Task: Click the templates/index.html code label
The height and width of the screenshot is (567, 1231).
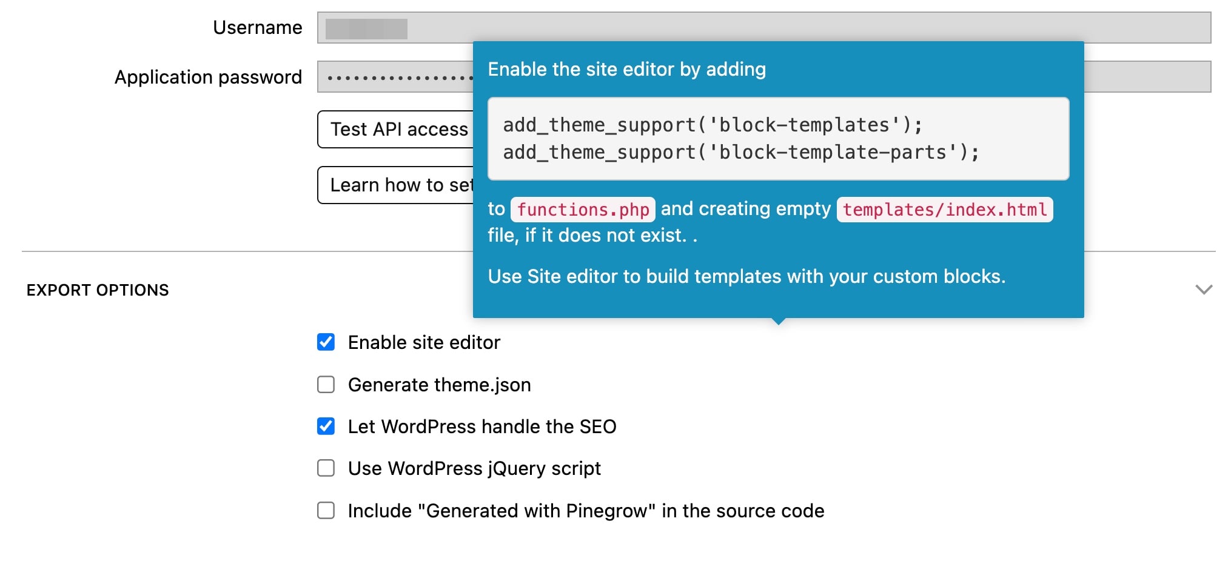Action: tap(945, 210)
